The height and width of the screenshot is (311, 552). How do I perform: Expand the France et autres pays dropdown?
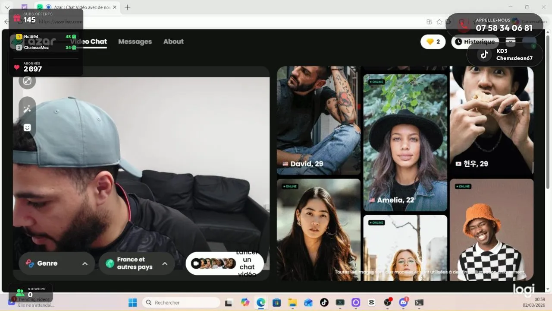pyautogui.click(x=137, y=263)
